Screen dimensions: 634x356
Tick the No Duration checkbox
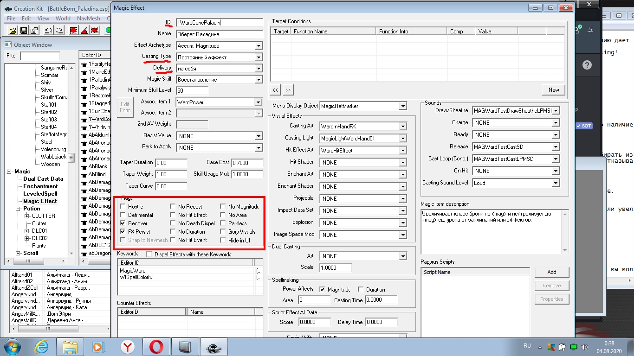(173, 232)
